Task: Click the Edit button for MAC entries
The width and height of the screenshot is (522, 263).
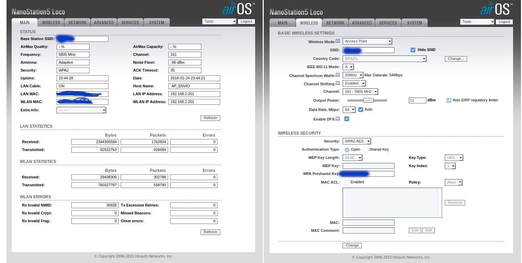Action: pos(415,230)
